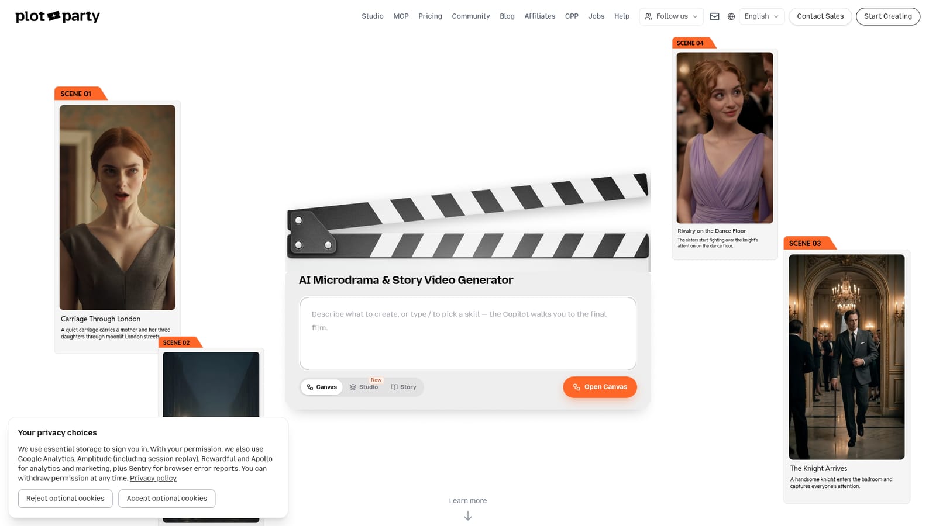Open the MCP nav link
The width and height of the screenshot is (936, 526).
[x=401, y=16]
